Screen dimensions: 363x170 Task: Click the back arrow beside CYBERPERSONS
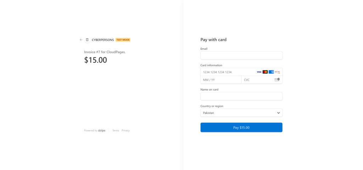point(81,40)
